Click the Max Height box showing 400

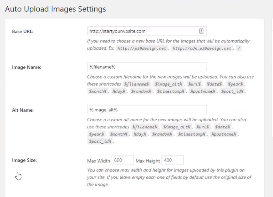point(173,160)
